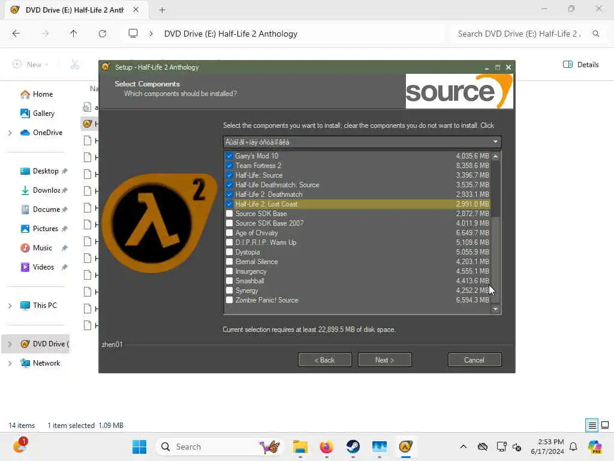Click the search magnifier icon in Explorer
The height and width of the screenshot is (461, 614).
click(x=595, y=34)
